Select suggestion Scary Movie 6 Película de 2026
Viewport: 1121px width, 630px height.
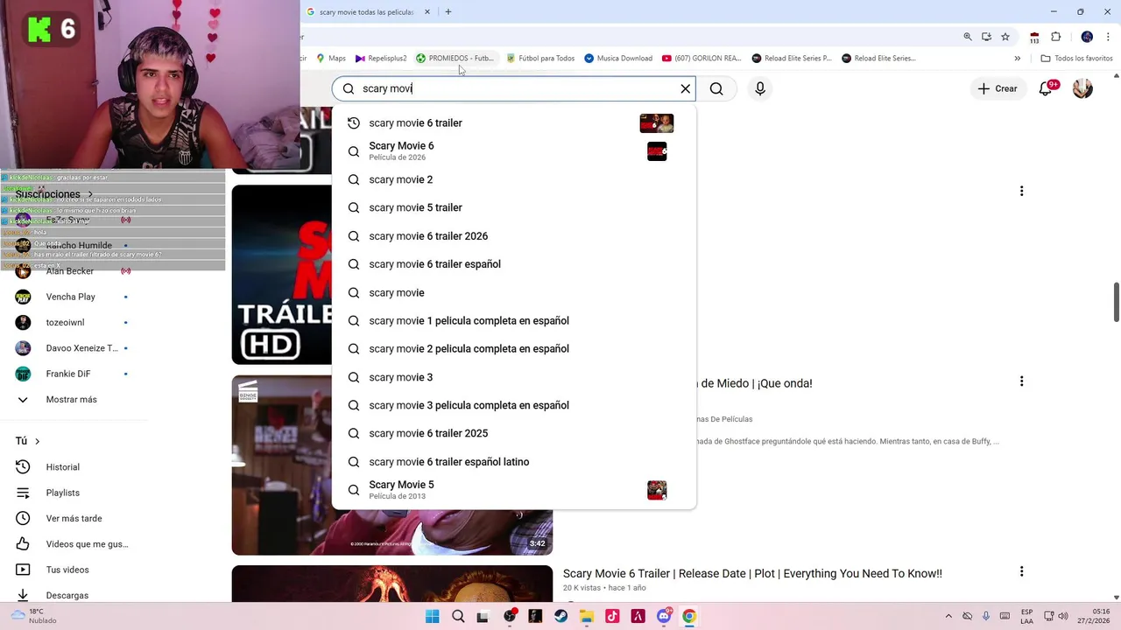coord(514,151)
